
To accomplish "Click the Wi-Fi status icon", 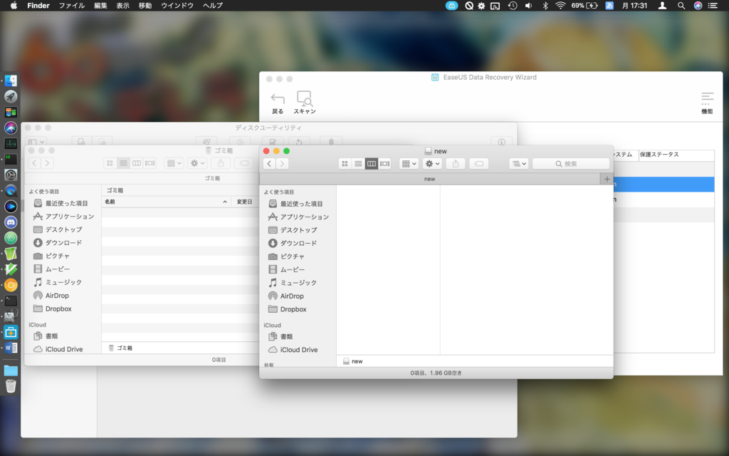I will (560, 6).
